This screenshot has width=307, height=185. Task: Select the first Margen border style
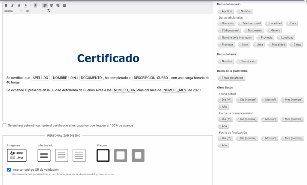(103, 155)
